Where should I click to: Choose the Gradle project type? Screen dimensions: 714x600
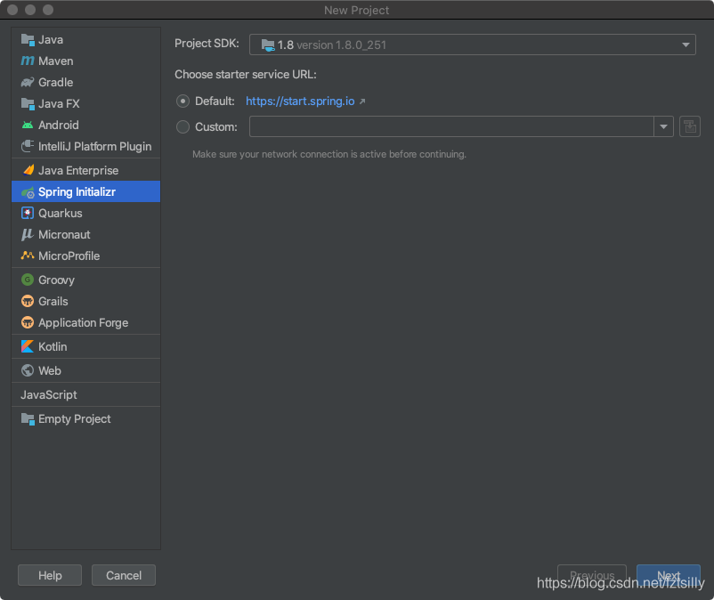[x=85, y=83]
